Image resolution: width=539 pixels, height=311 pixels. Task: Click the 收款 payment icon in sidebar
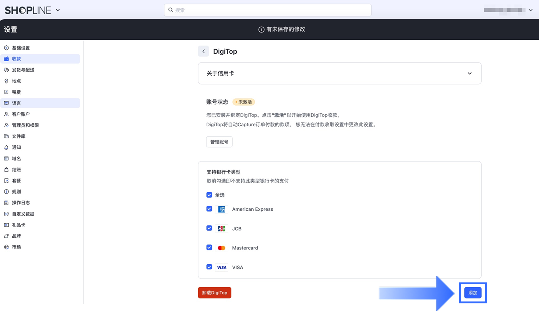[x=6, y=59]
